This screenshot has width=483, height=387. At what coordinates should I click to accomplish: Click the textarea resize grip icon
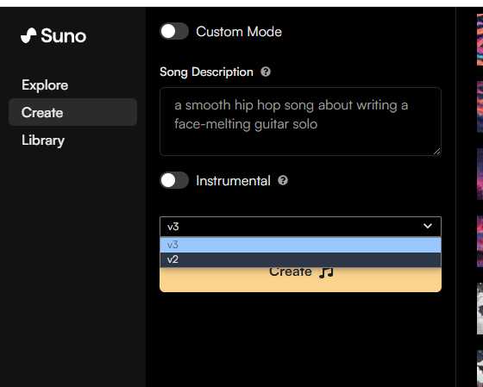point(437,152)
